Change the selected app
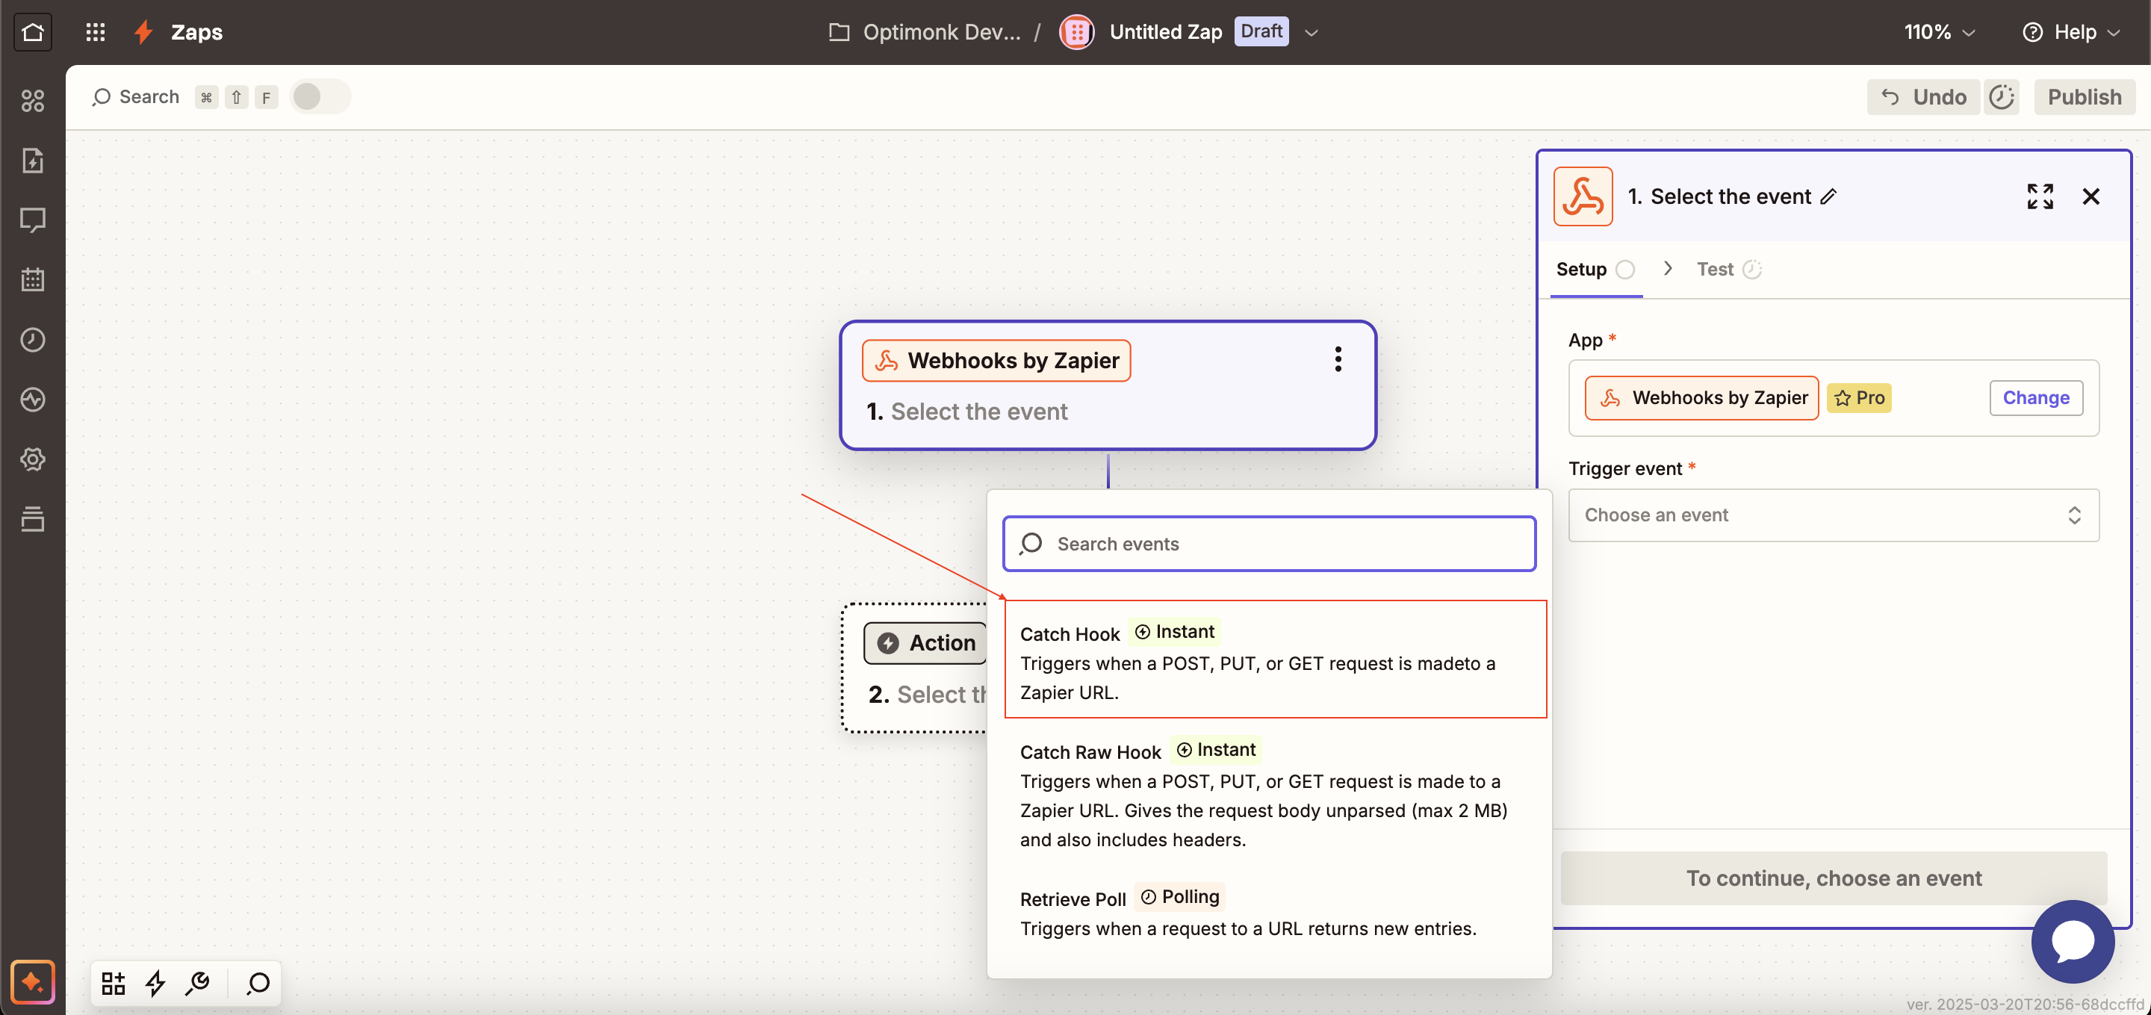 coord(2035,398)
